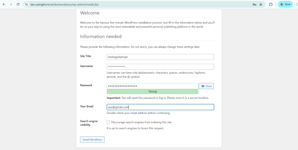Click the Your Email label
Viewport: 298px width, 150px height.
pos(87,107)
